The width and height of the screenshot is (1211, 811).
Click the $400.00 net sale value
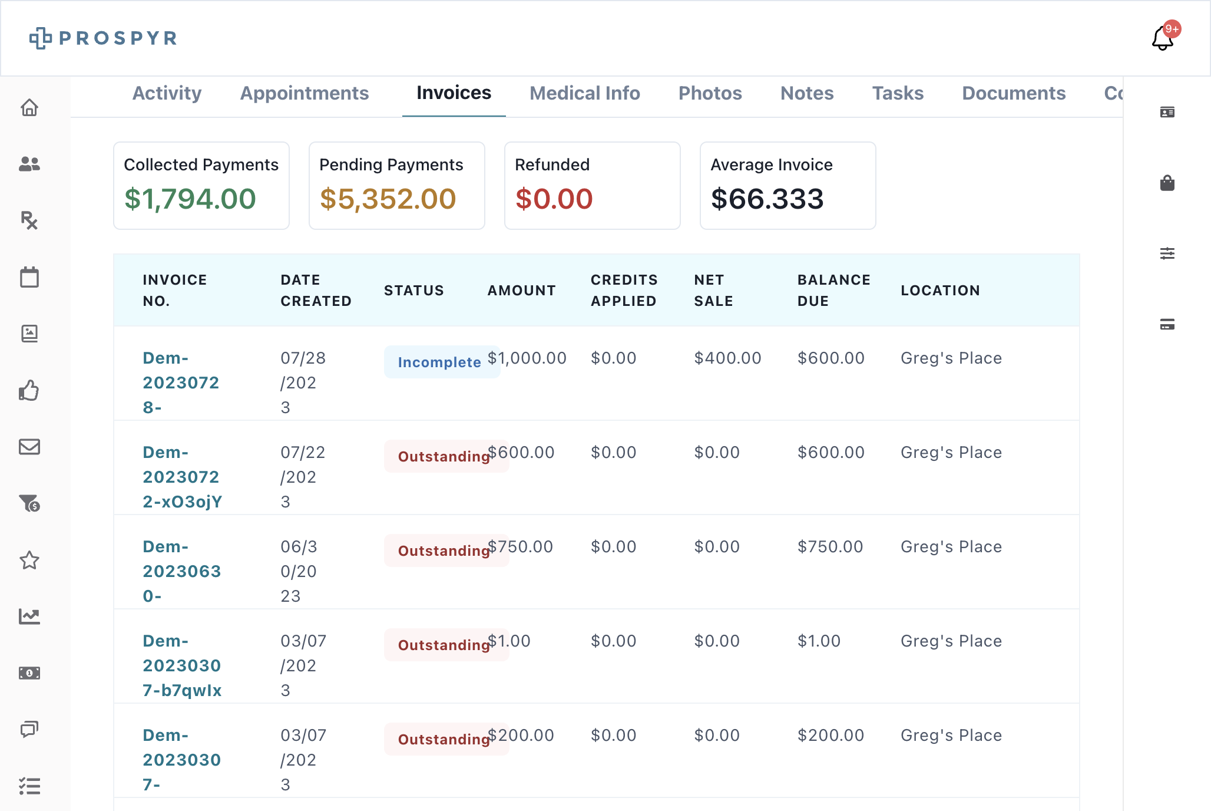click(728, 358)
